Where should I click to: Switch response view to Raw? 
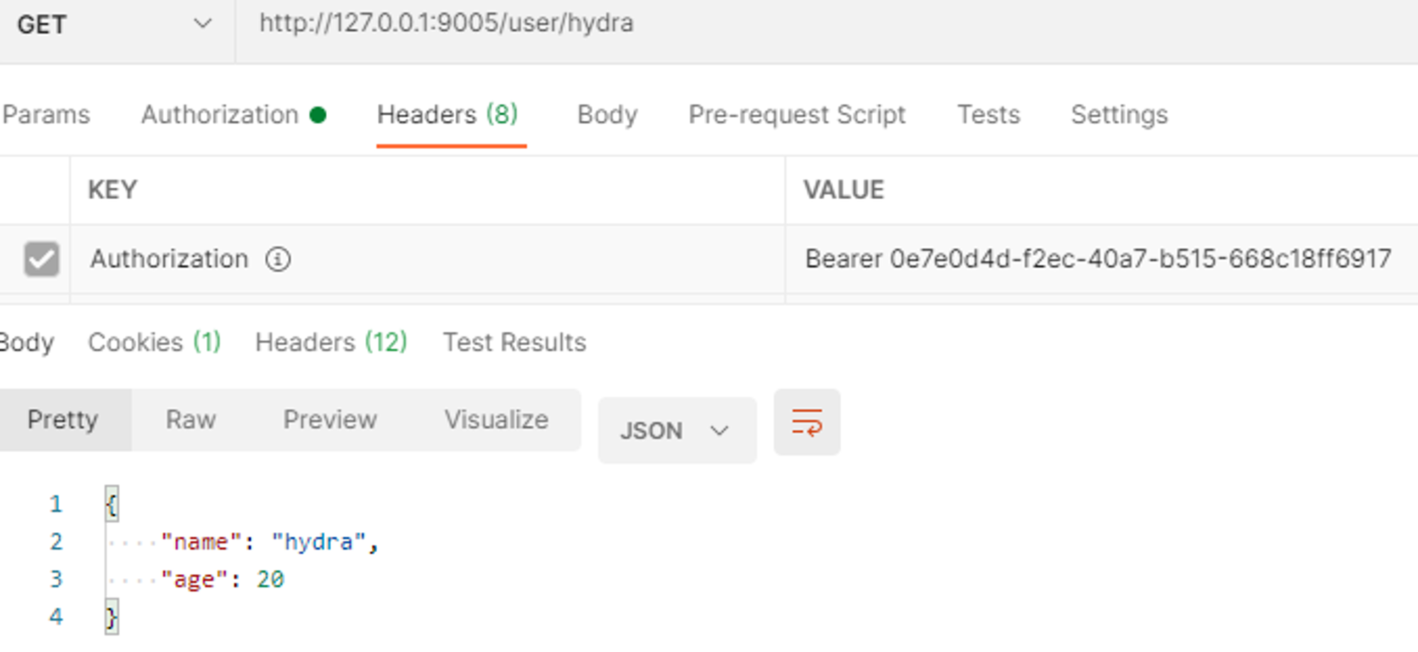point(191,420)
